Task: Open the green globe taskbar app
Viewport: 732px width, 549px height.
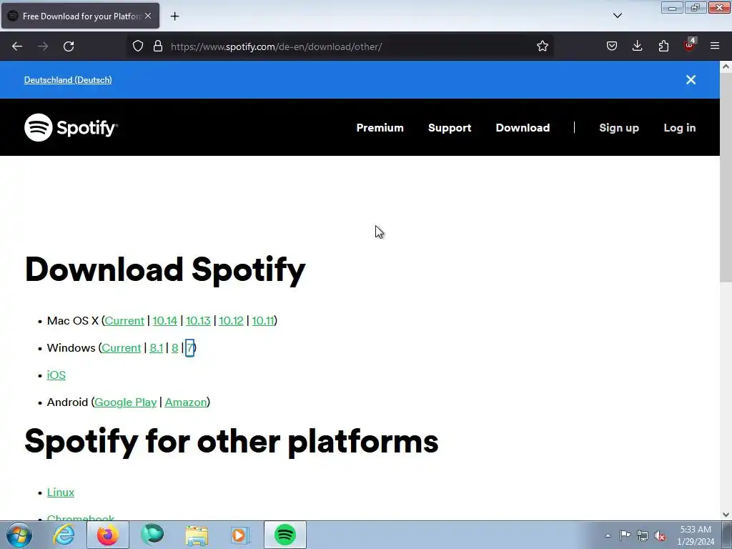Action: click(152, 535)
